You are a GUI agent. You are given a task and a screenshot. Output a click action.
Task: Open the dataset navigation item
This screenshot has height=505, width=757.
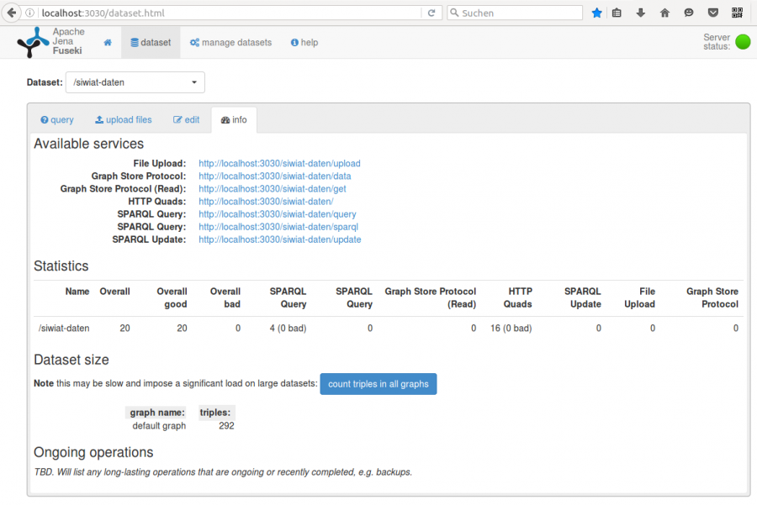[151, 43]
